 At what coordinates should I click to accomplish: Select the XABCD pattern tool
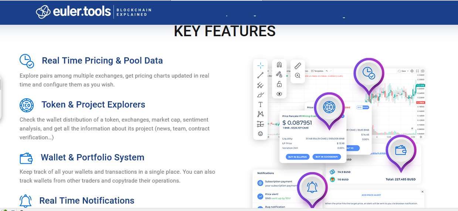pyautogui.click(x=260, y=114)
